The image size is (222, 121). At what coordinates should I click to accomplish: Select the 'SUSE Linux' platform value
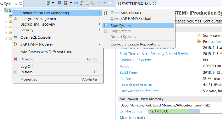(212, 79)
